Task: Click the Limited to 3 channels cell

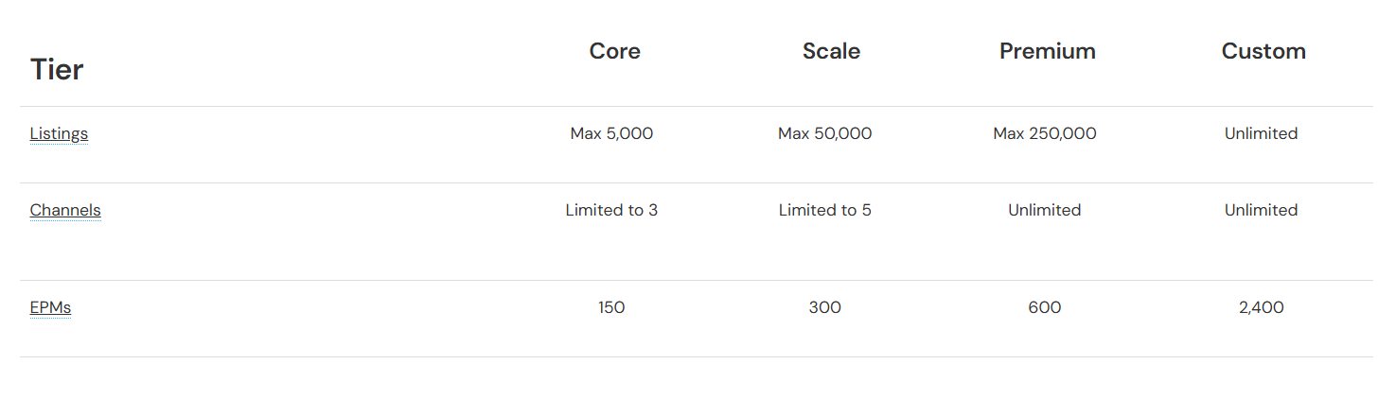Action: (611, 210)
